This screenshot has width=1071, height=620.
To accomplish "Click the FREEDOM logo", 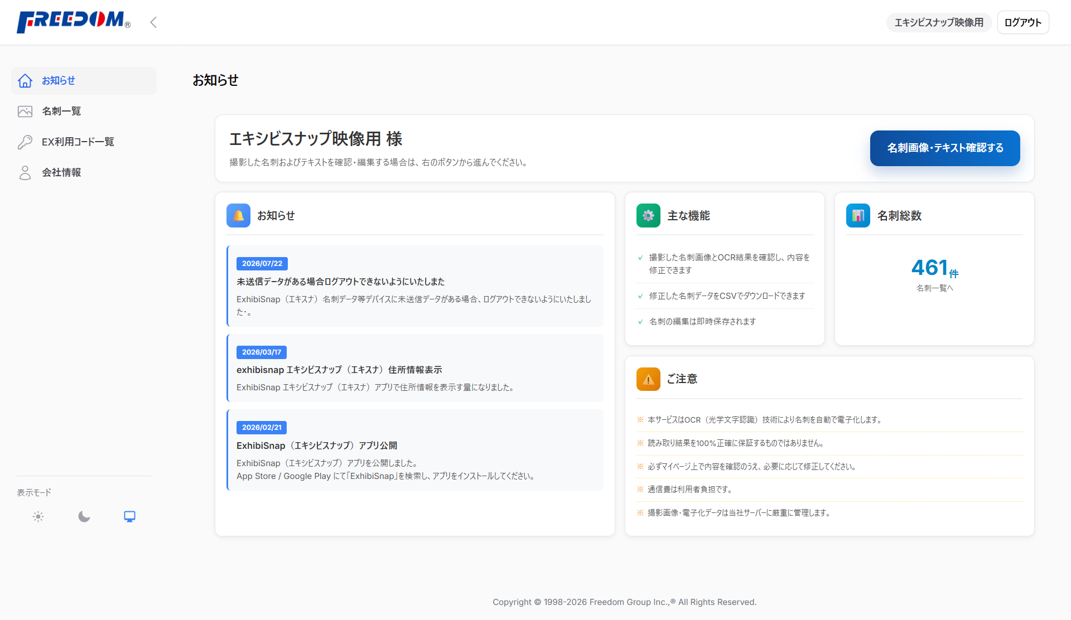I will click(x=74, y=22).
